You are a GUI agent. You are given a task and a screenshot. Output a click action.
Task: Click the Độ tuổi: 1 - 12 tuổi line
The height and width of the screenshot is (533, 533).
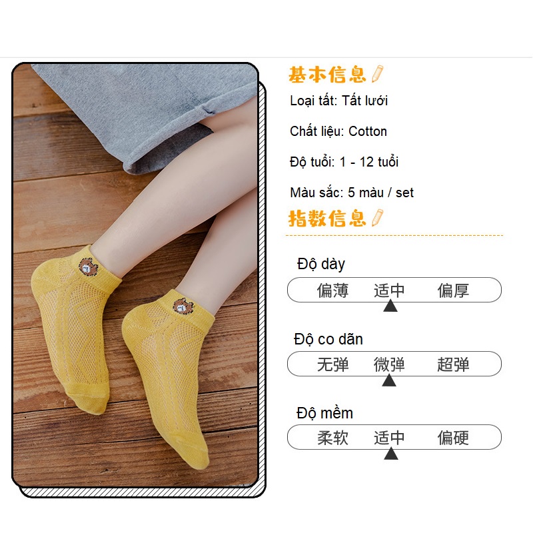pyautogui.click(x=344, y=162)
